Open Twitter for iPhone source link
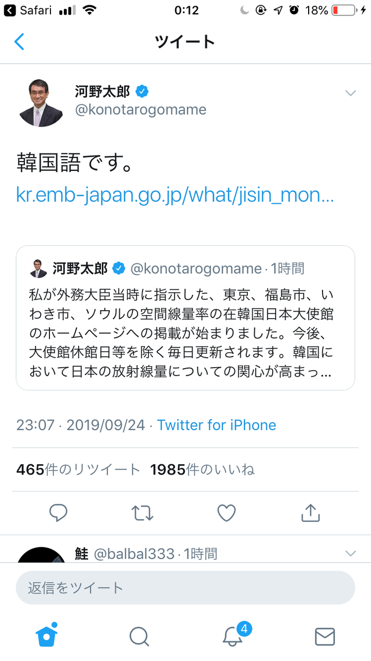Image resolution: width=371 pixels, height=661 pixels. point(216,425)
